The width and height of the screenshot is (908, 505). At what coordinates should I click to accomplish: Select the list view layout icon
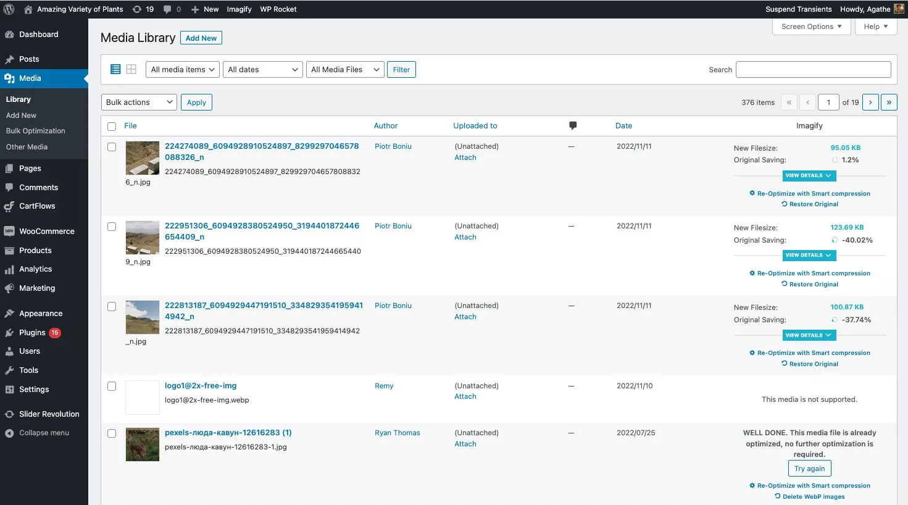[115, 69]
